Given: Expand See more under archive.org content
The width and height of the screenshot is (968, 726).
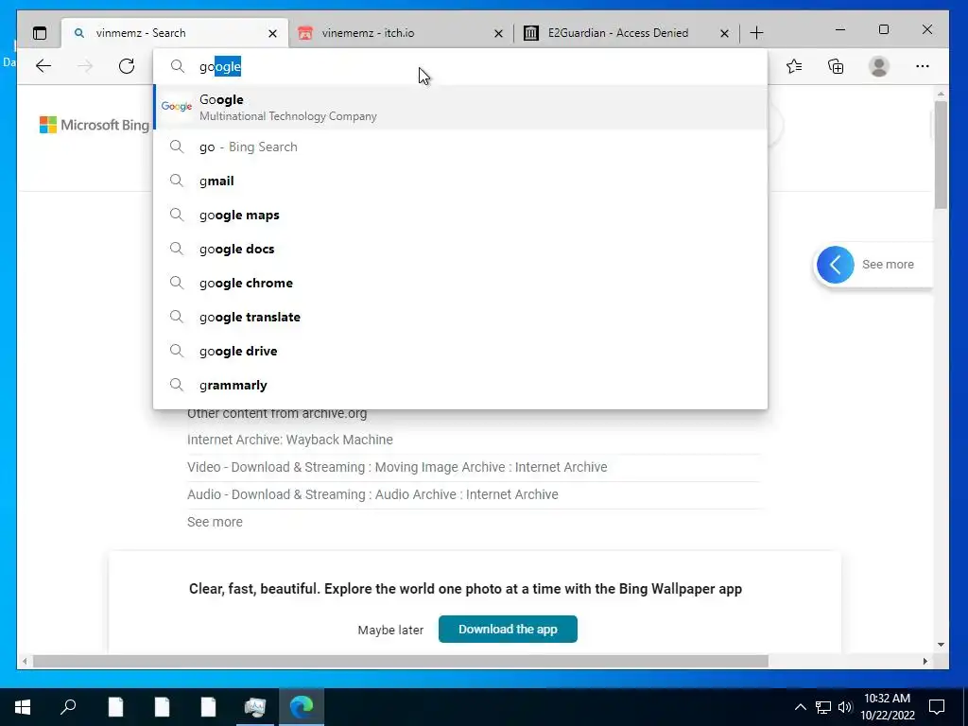Looking at the screenshot, I should pyautogui.click(x=215, y=522).
